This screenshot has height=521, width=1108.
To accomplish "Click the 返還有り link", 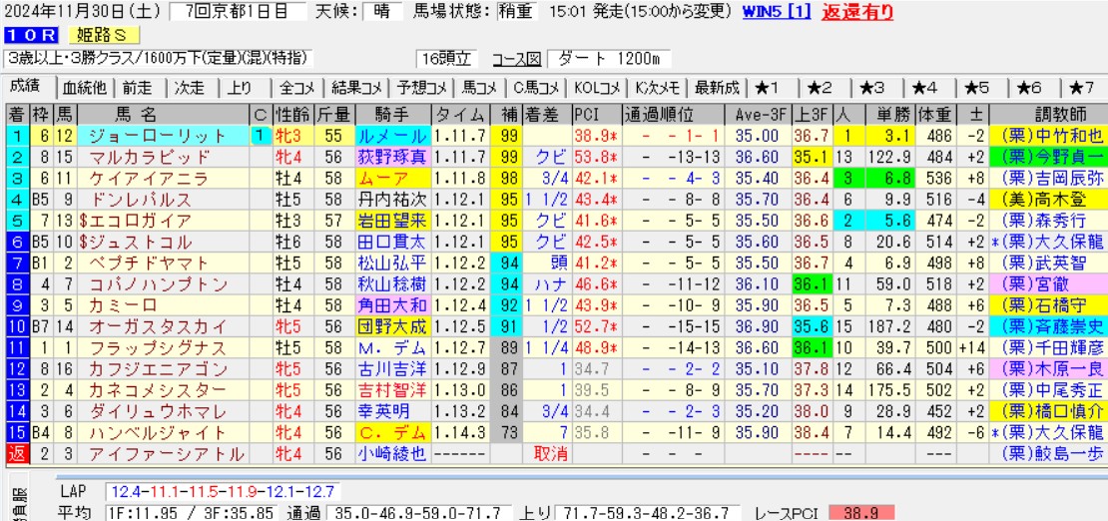I will pos(856,13).
